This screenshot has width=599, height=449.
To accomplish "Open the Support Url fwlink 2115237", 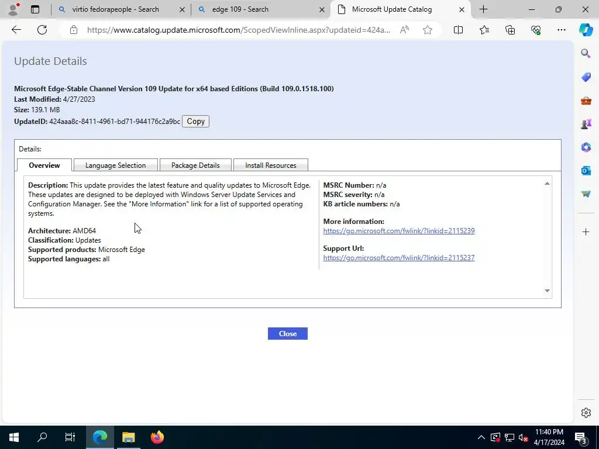I will pyautogui.click(x=399, y=258).
